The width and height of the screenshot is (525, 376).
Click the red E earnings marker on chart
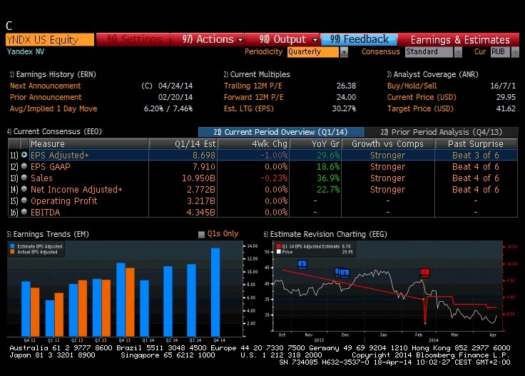[x=424, y=273]
